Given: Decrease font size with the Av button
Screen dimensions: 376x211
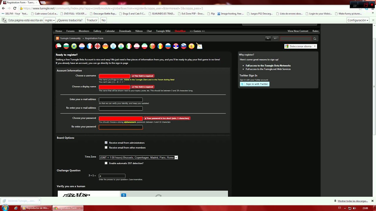Looking at the screenshot, I should (268, 38).
